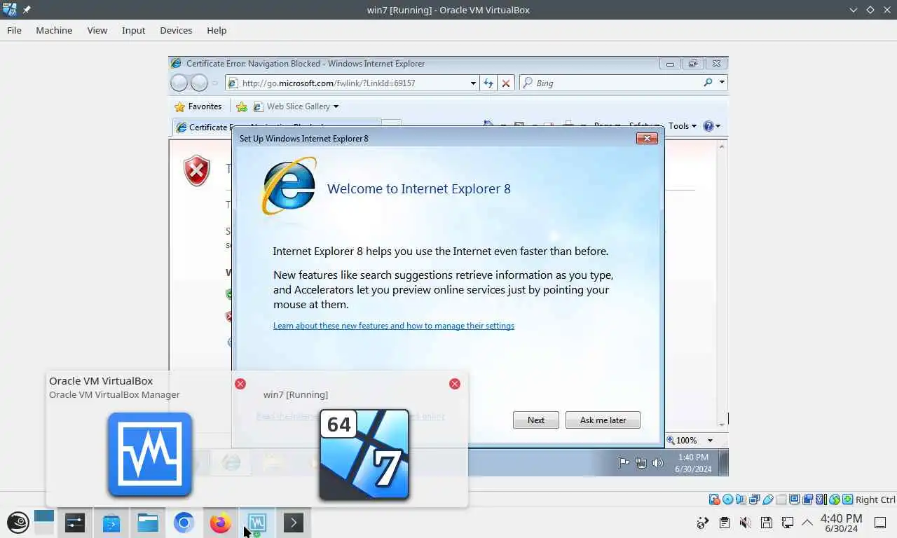This screenshot has height=538, width=897.
Task: Open the Input menu
Action: click(x=133, y=30)
